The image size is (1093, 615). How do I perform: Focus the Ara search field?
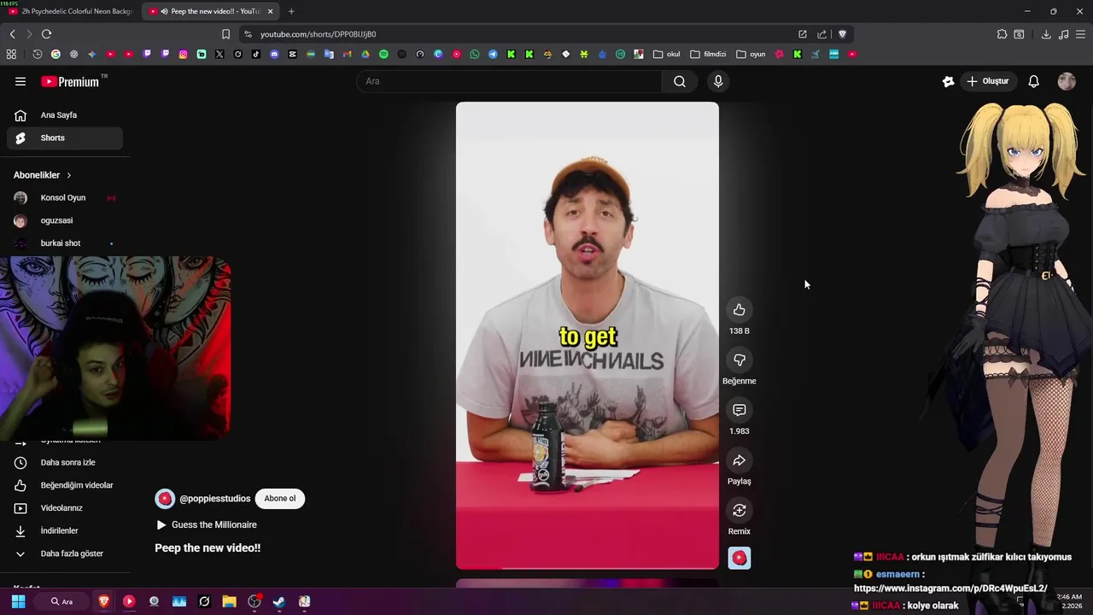(x=510, y=81)
